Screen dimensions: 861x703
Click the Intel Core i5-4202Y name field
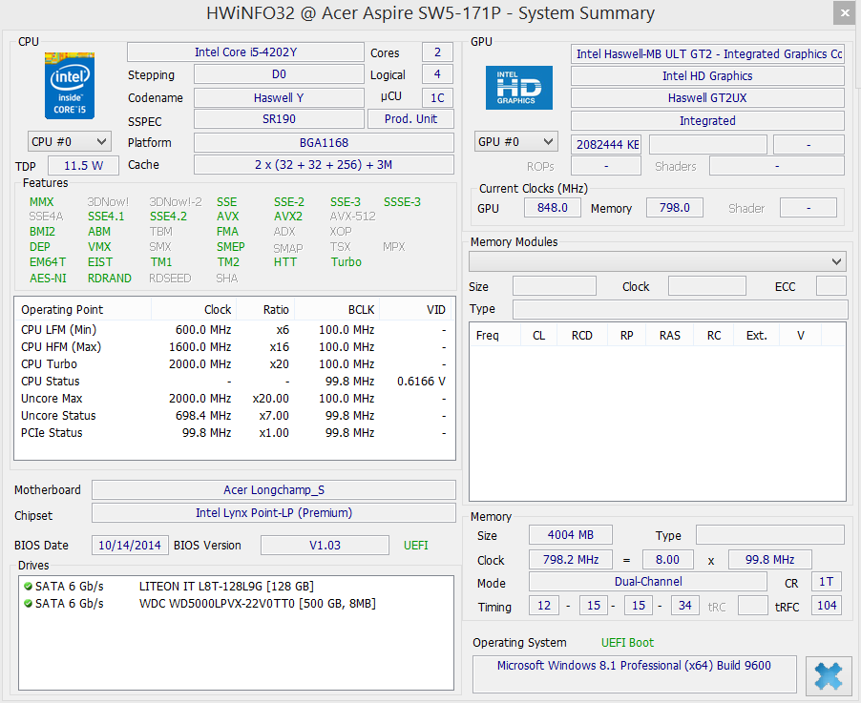pyautogui.click(x=245, y=52)
